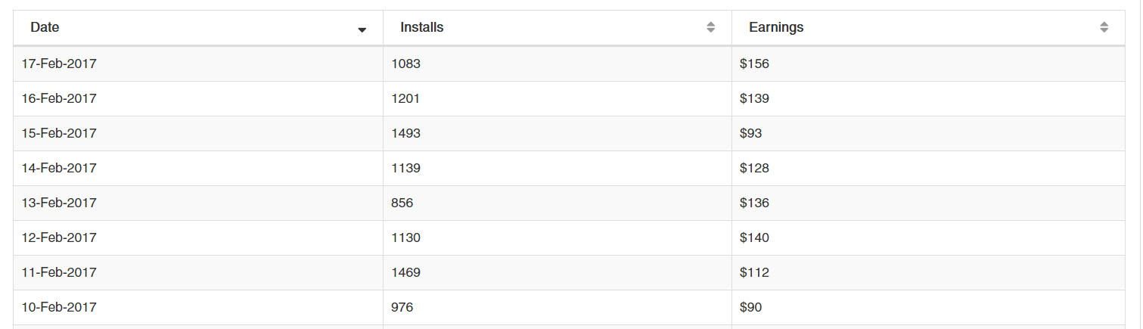Viewport: 1143px width, 329px height.
Task: Click the Date column sort arrow
Action: (362, 30)
